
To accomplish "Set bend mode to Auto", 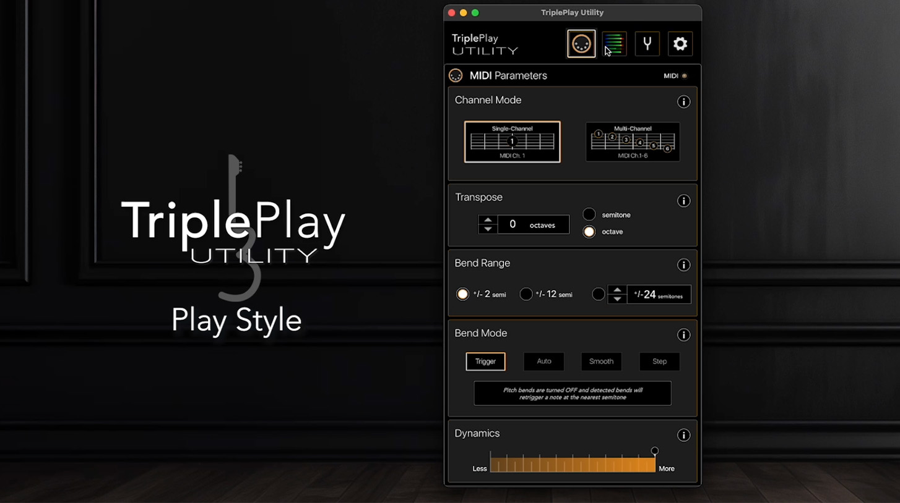I will (x=543, y=361).
